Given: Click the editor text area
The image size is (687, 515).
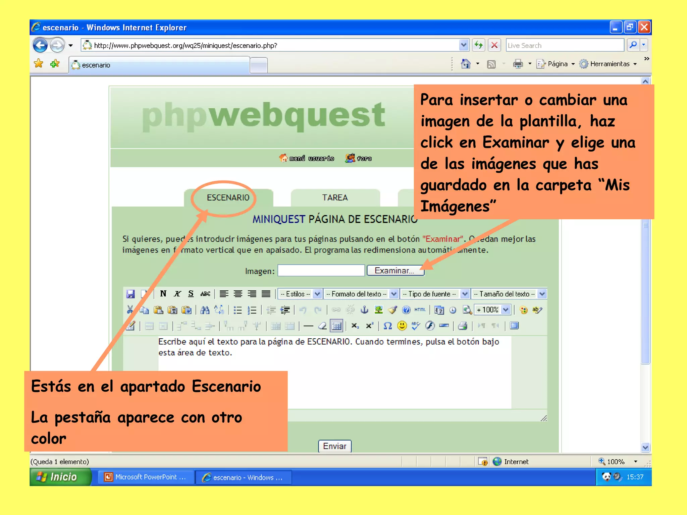Looking at the screenshot, I should click(335, 372).
